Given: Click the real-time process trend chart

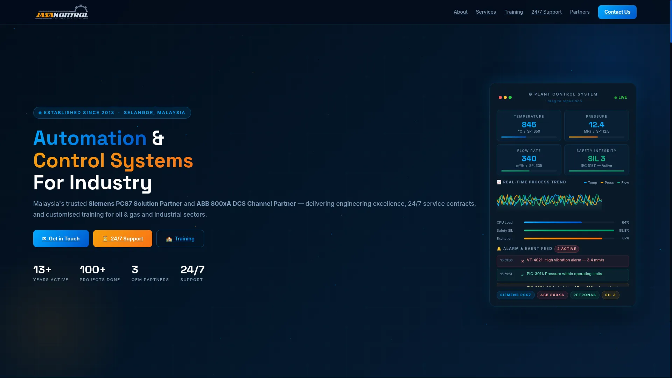Looking at the screenshot, I should (x=549, y=201).
